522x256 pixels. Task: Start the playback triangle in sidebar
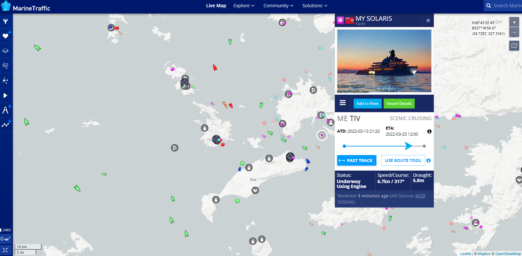6,95
